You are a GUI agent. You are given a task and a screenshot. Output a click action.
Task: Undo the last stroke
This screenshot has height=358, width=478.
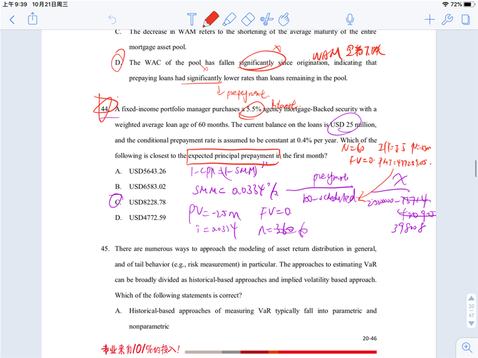(112, 20)
